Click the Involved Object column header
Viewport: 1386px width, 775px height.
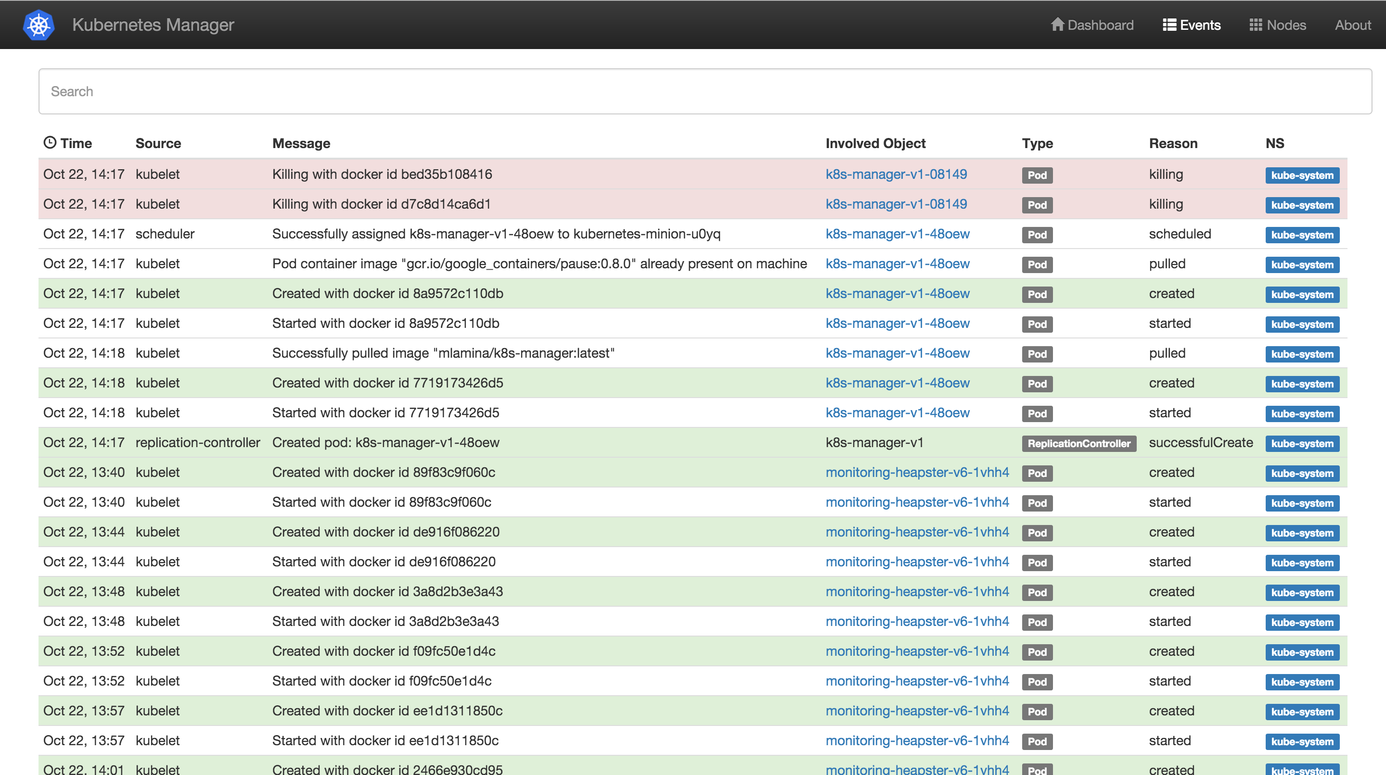pos(875,143)
